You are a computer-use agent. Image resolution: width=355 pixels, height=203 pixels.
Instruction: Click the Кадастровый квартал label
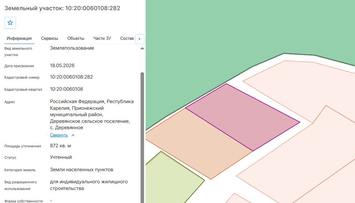23,89
